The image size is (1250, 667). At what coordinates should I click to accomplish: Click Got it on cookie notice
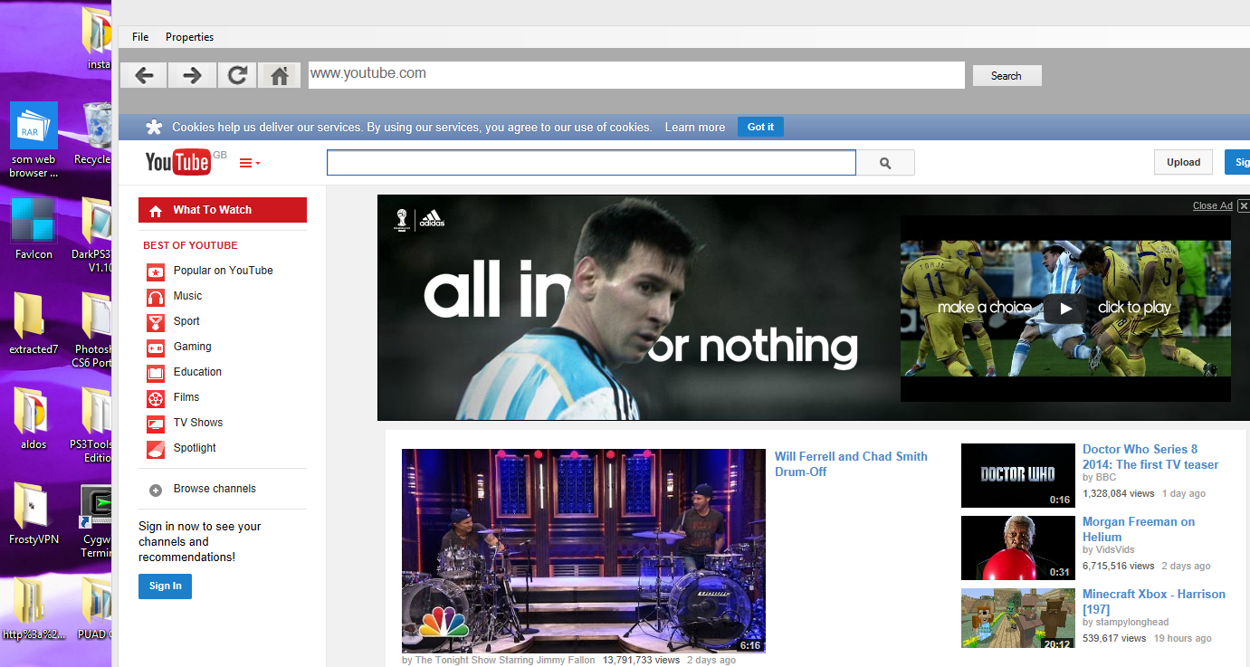point(760,128)
